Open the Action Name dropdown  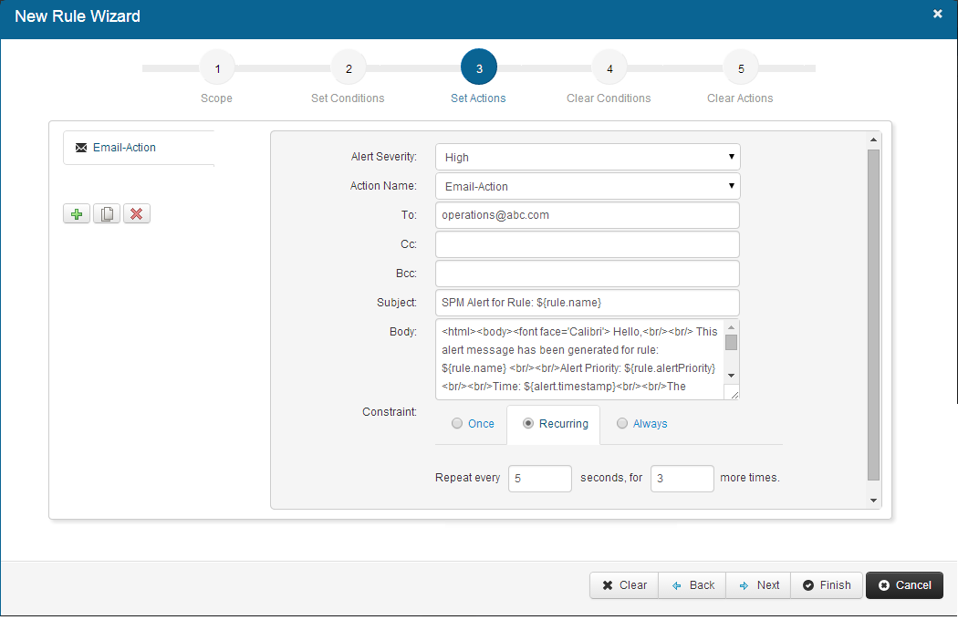click(588, 186)
